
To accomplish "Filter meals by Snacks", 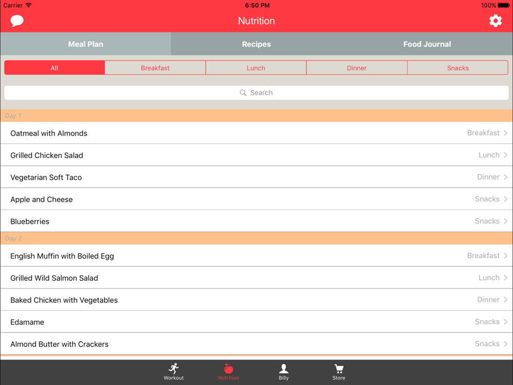I will [458, 68].
